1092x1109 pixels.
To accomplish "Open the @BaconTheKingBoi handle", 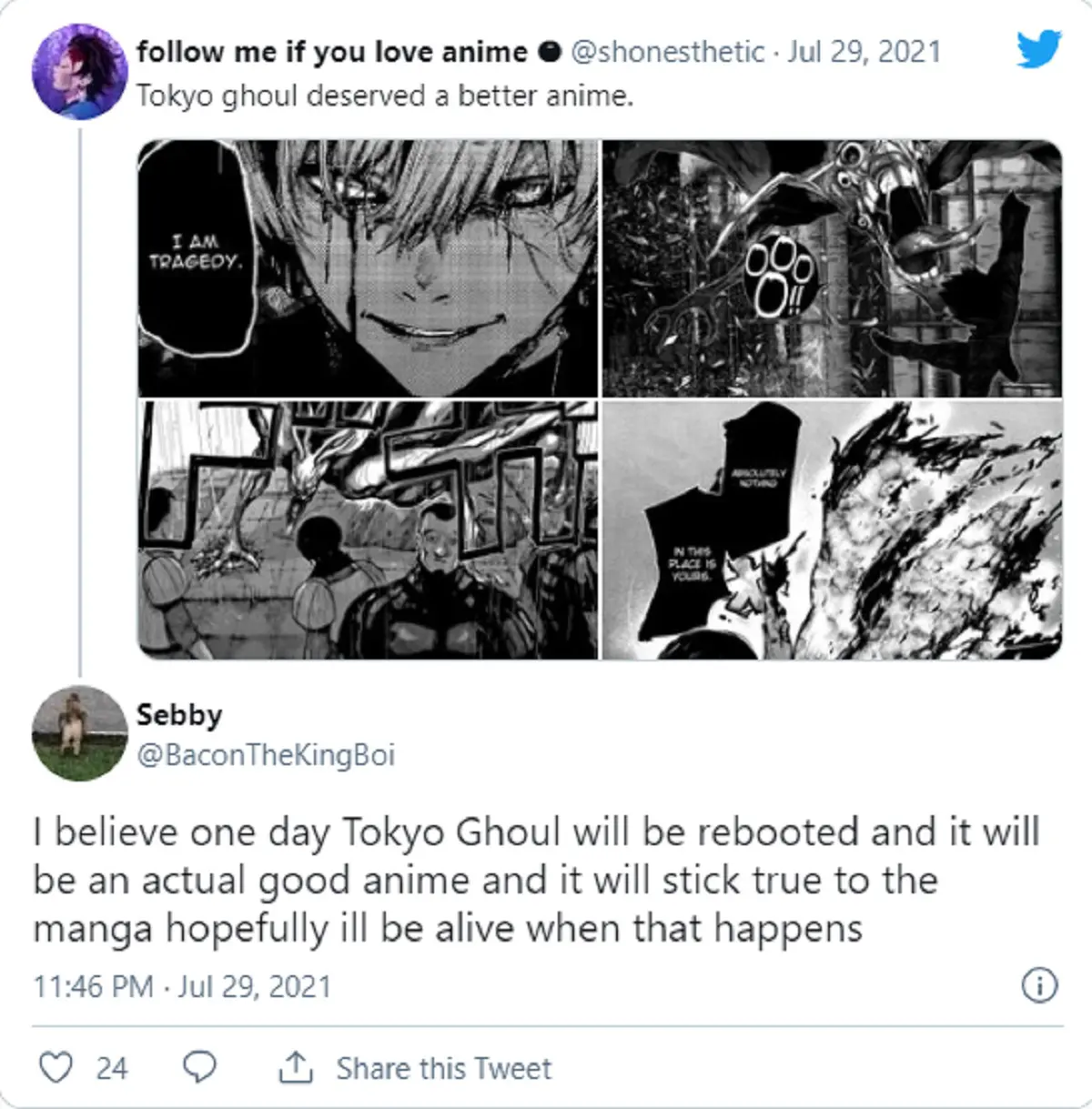I will (266, 755).
